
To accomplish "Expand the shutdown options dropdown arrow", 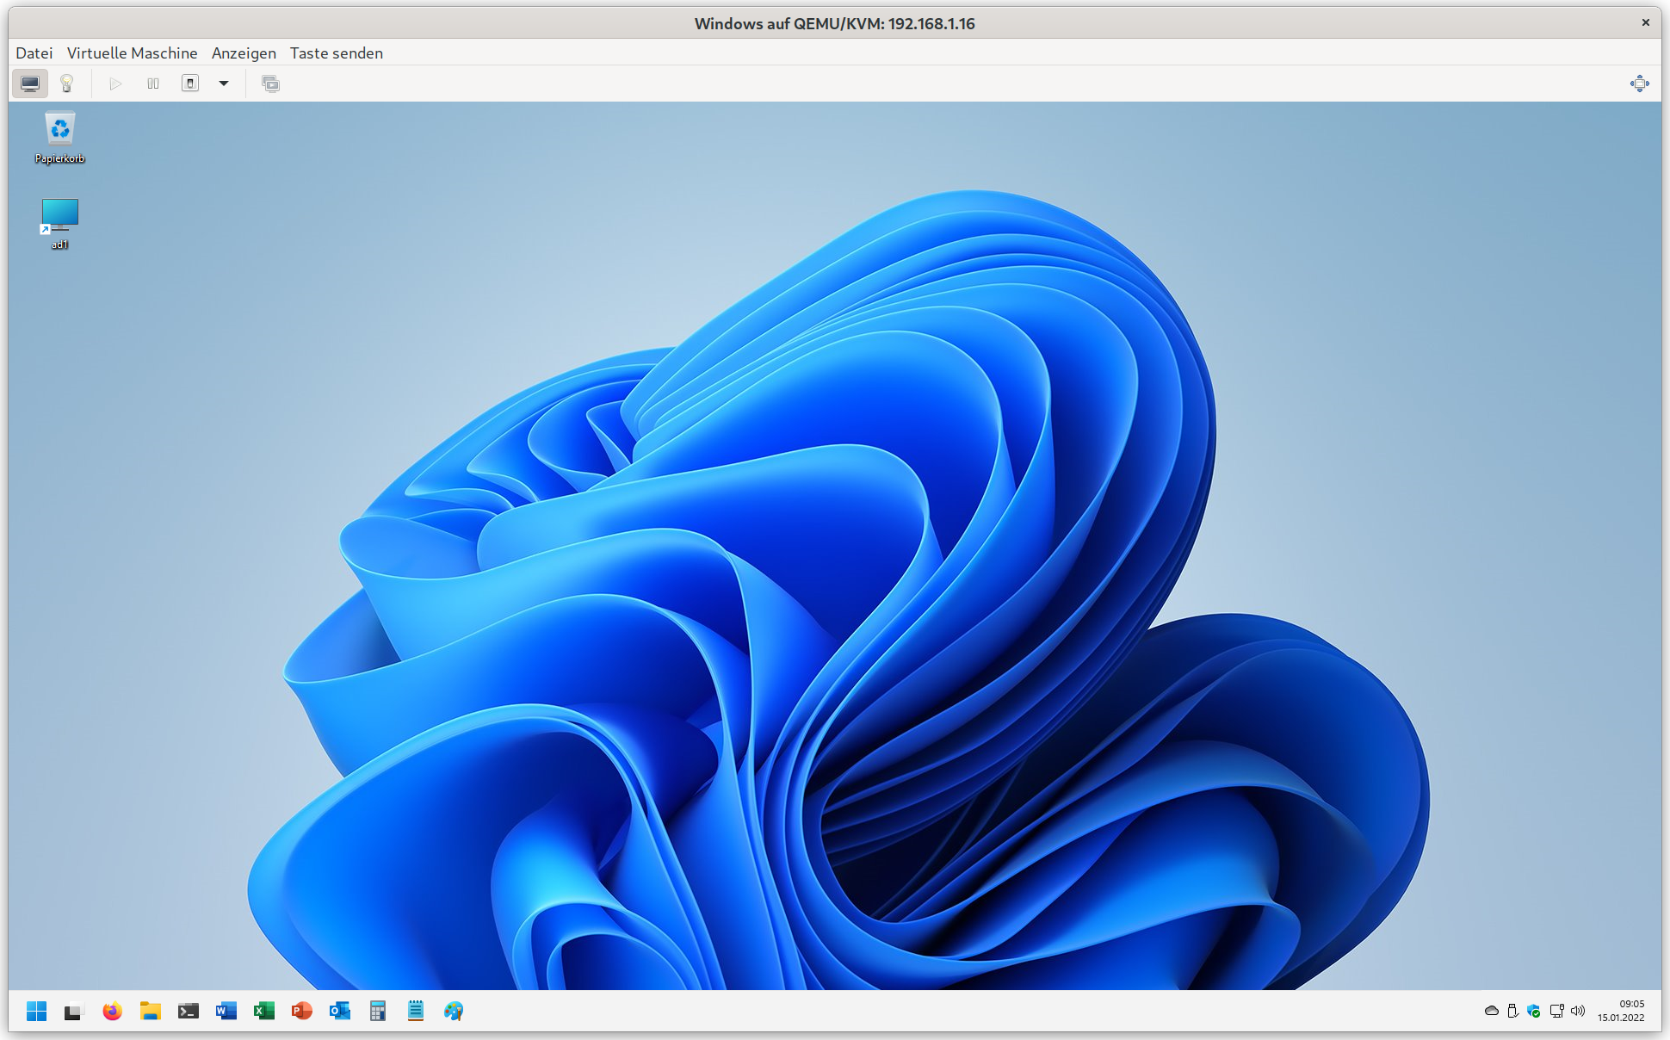I will click(x=224, y=84).
